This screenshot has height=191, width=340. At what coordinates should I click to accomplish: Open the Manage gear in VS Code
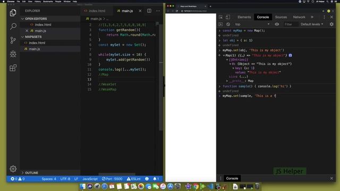click(13, 169)
